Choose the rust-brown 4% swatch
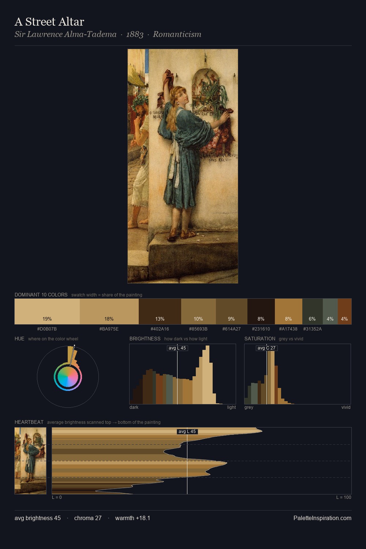Image resolution: width=366 pixels, height=549 pixels. click(x=344, y=311)
